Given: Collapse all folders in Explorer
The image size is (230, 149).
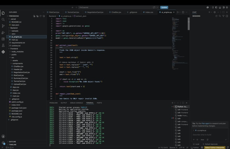Looking at the screenshot, I should click(x=44, y=16).
